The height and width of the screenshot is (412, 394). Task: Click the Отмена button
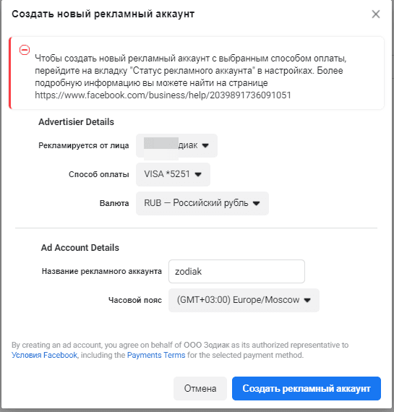click(200, 388)
